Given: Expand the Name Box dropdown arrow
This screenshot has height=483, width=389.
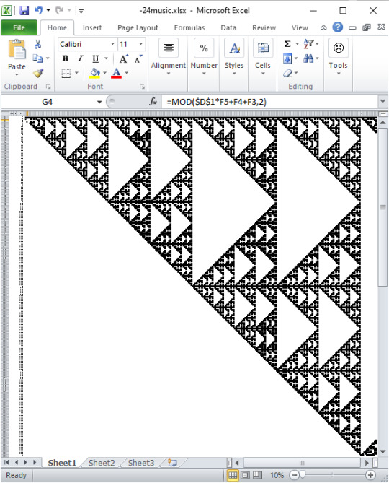Looking at the screenshot, I should click(99, 102).
